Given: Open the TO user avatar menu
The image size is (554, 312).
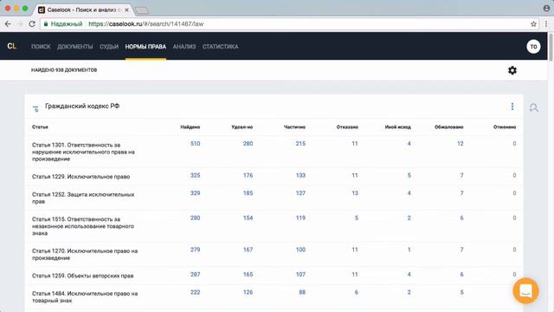Looking at the screenshot, I should point(533,46).
